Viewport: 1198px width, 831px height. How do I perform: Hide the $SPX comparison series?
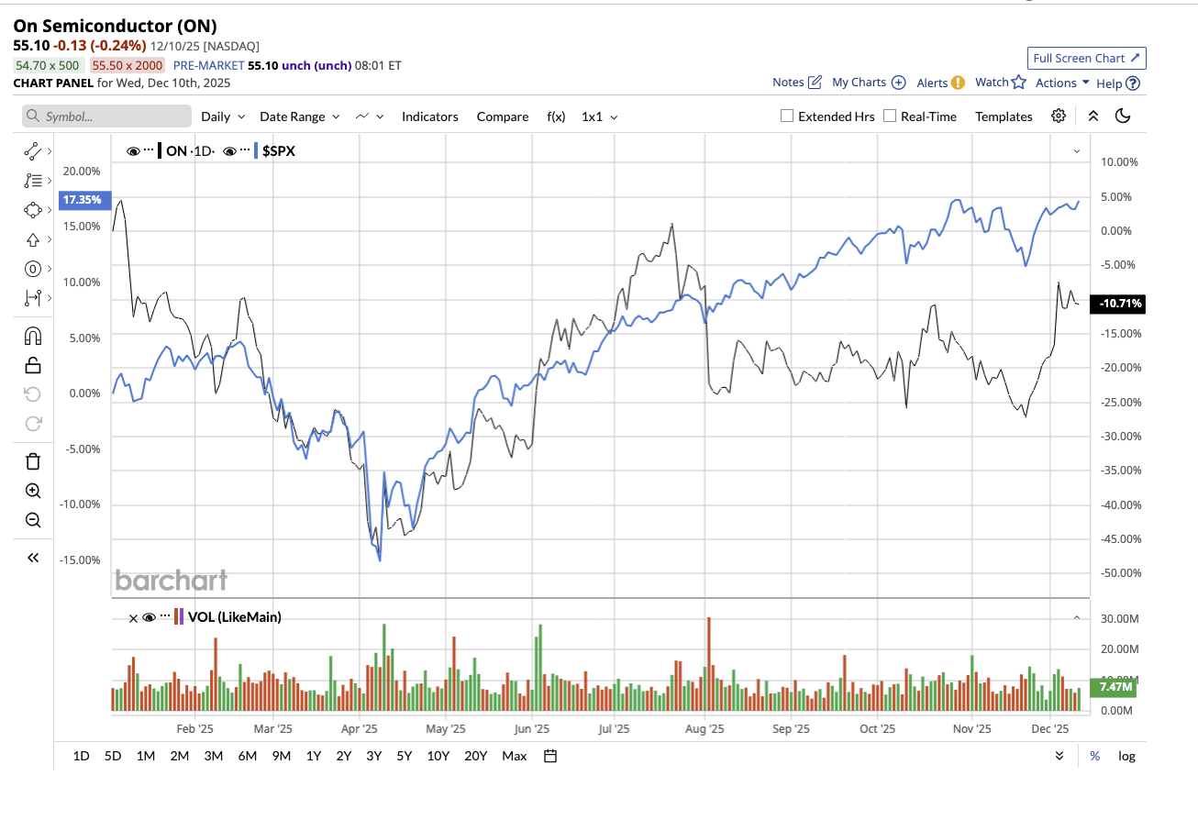230,151
